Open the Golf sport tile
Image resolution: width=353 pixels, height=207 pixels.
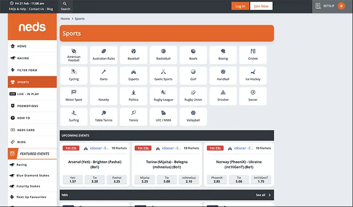[193, 76]
